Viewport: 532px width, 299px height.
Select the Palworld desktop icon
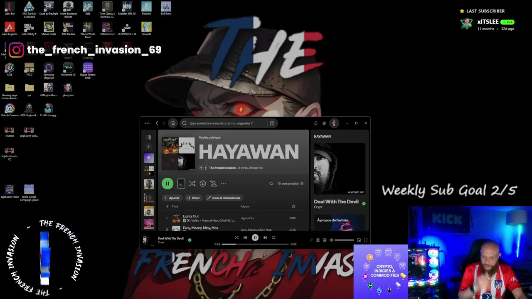(146, 29)
